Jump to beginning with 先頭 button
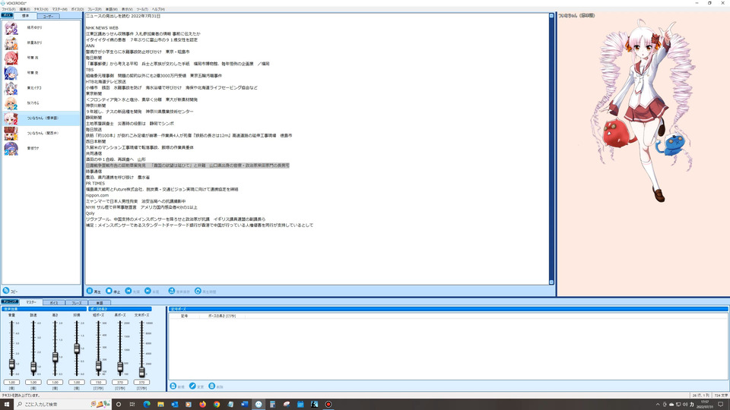The image size is (730, 410). (x=132, y=291)
